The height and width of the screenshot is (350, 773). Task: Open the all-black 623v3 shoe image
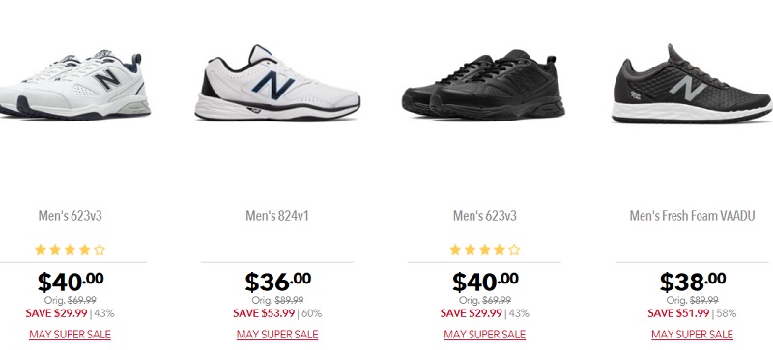coord(484,84)
